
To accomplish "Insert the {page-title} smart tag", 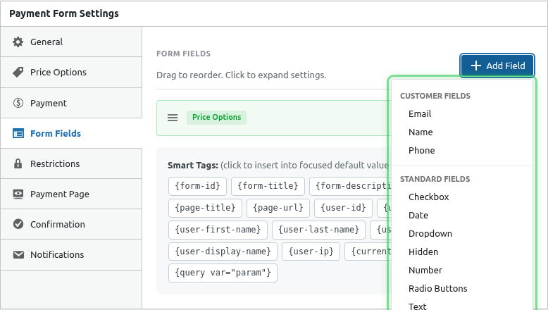I will [205, 208].
